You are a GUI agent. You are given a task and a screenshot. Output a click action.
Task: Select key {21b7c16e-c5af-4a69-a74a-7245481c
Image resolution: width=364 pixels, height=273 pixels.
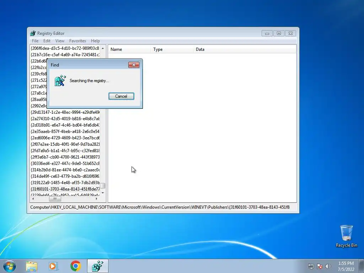click(x=65, y=54)
